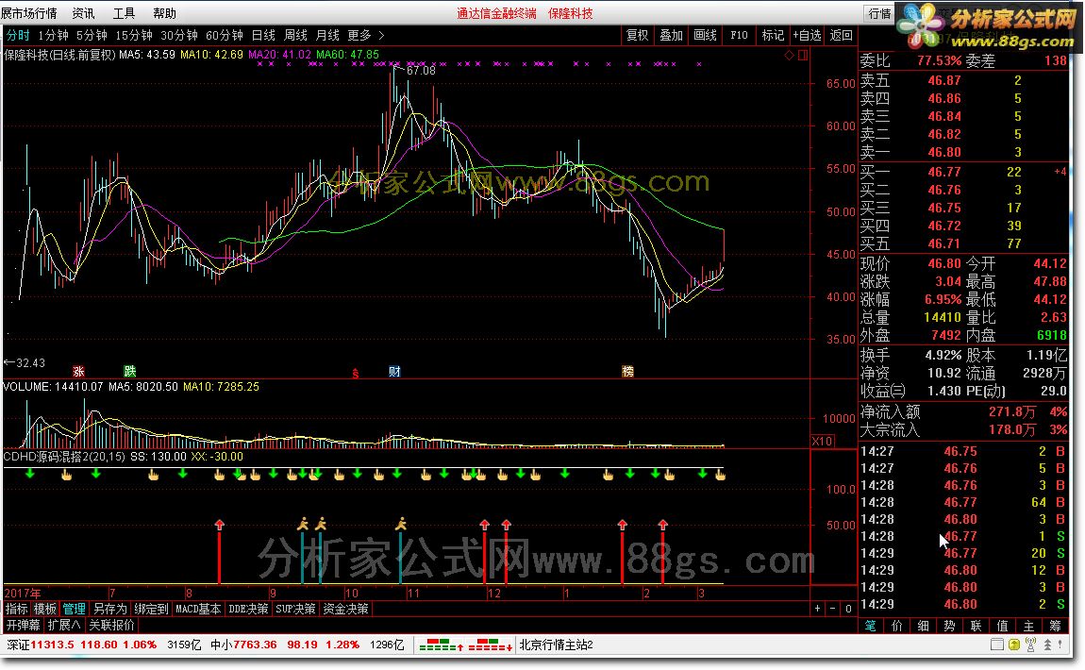Add stock with +自选 button

pyautogui.click(x=807, y=35)
